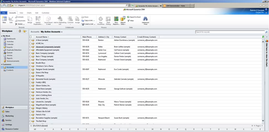
Task: Open Duplicate Detection in sidebar
Action: coord(14,50)
